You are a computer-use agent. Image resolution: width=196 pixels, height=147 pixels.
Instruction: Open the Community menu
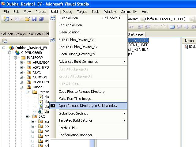point(129,12)
